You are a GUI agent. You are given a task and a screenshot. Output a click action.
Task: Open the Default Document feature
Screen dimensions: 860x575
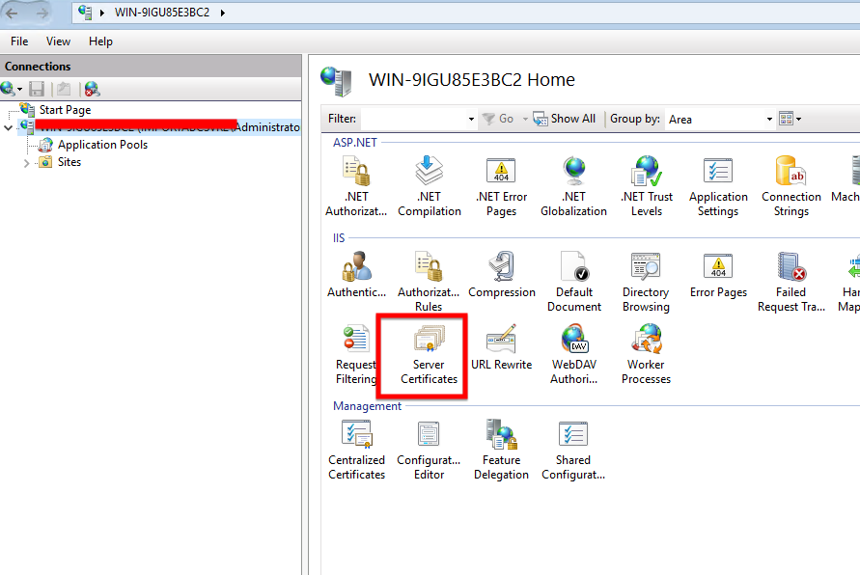[x=574, y=280]
